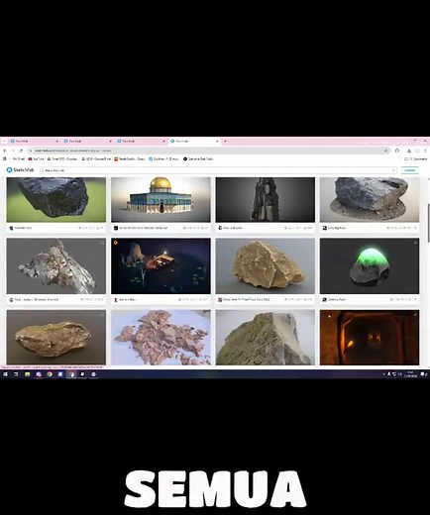Close the active Sketchfab tab
This screenshot has width=430, height=515.
217,141
